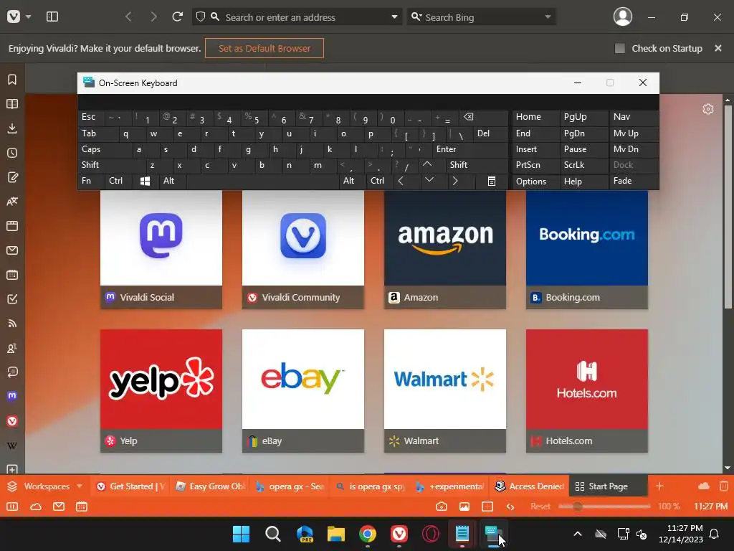Viewport: 734px width, 551px height.
Task: Open the Downloads panel
Action: (x=12, y=128)
